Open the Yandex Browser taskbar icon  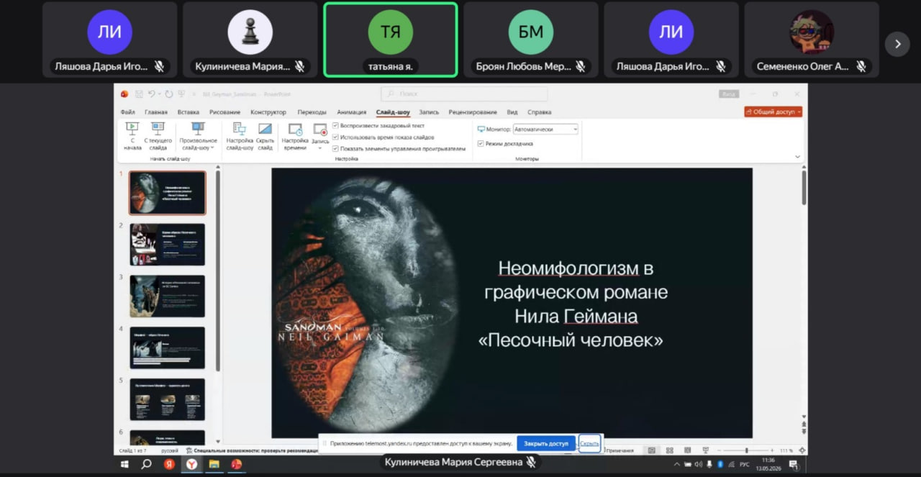tap(191, 465)
